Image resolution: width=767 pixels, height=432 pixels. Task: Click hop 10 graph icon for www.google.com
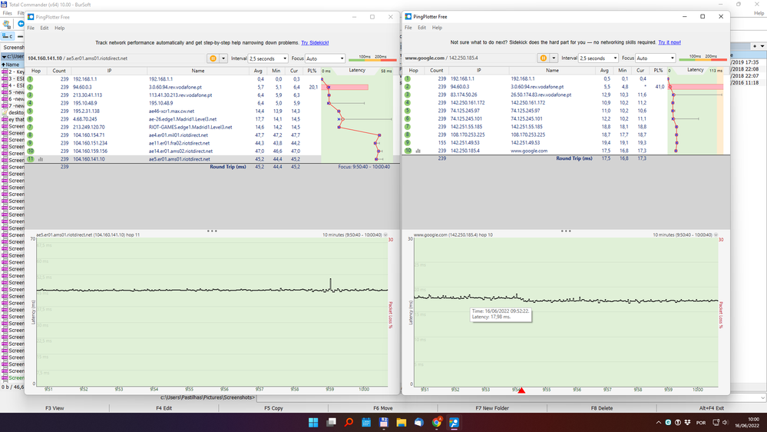[x=418, y=151]
